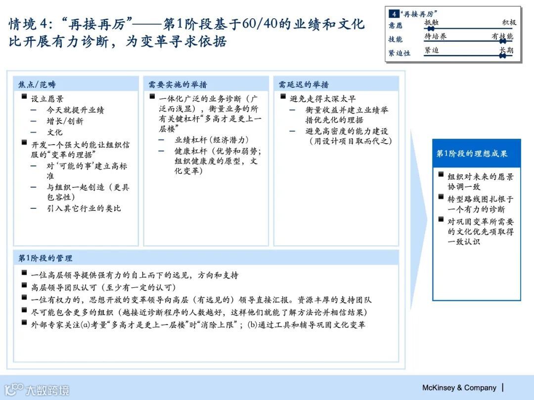Click the '意愿' label in the legend box
The image size is (534, 400).
pos(396,26)
